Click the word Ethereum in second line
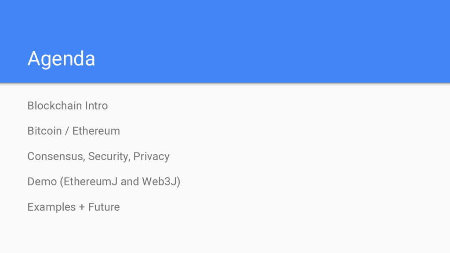Image resolution: width=450 pixels, height=253 pixels. [x=96, y=131]
